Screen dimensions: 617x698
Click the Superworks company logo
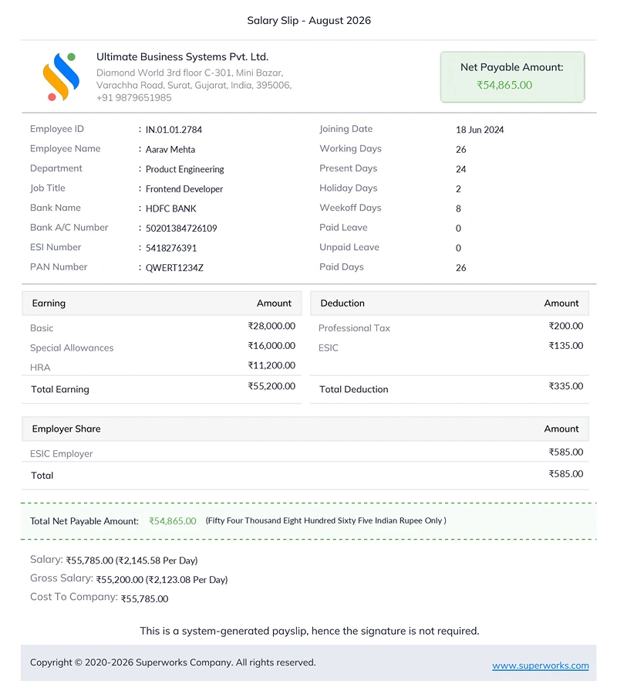(x=62, y=76)
